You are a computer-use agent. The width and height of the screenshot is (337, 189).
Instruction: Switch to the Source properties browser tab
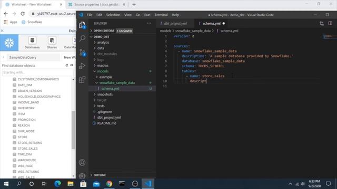[96, 5]
